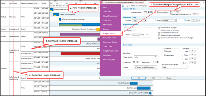Select the fixed Document height radio button

pyautogui.click(x=171, y=12)
